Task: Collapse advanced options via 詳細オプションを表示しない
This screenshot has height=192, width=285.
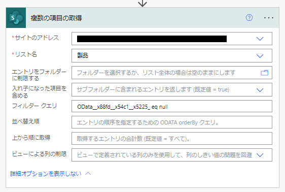Action: [46, 174]
